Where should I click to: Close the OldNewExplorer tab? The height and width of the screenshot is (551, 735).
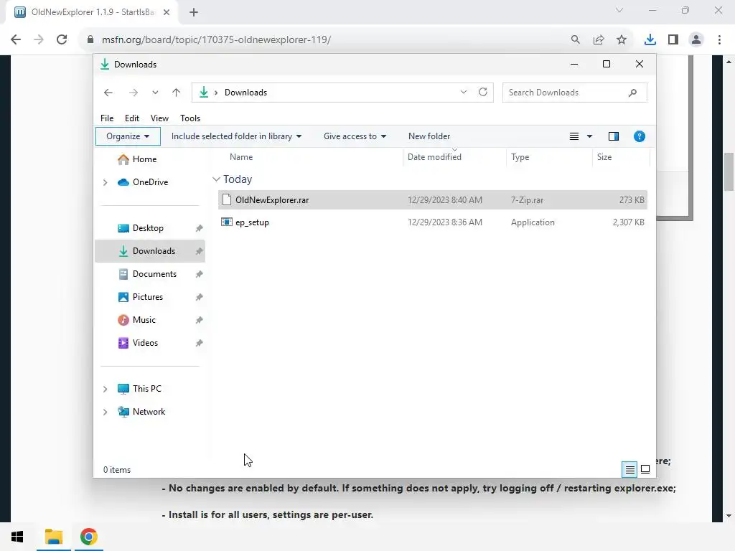click(167, 13)
